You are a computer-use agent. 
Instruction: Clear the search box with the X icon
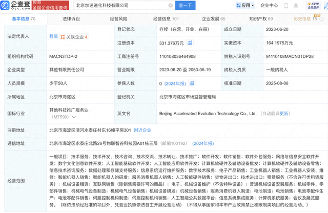click(x=171, y=6)
